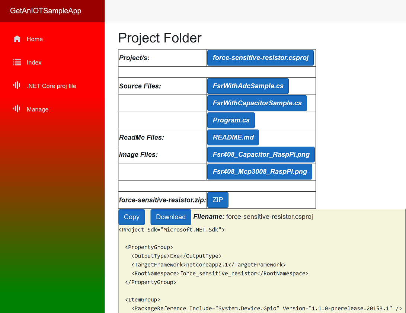
Task: Click the icon beside .NET Core proj file
Action: tap(17, 85)
